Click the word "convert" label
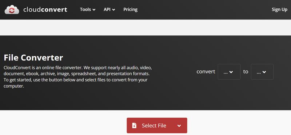The width and height of the screenshot is (291, 135). (x=206, y=72)
